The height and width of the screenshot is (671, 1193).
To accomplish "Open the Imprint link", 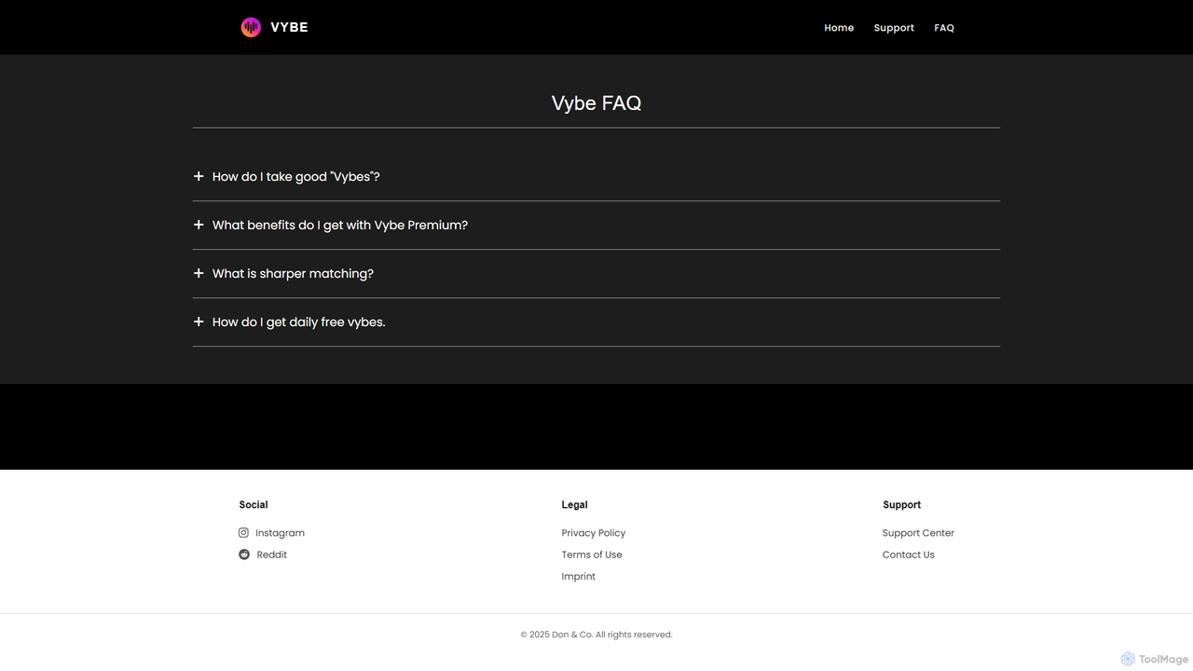I will (x=579, y=576).
